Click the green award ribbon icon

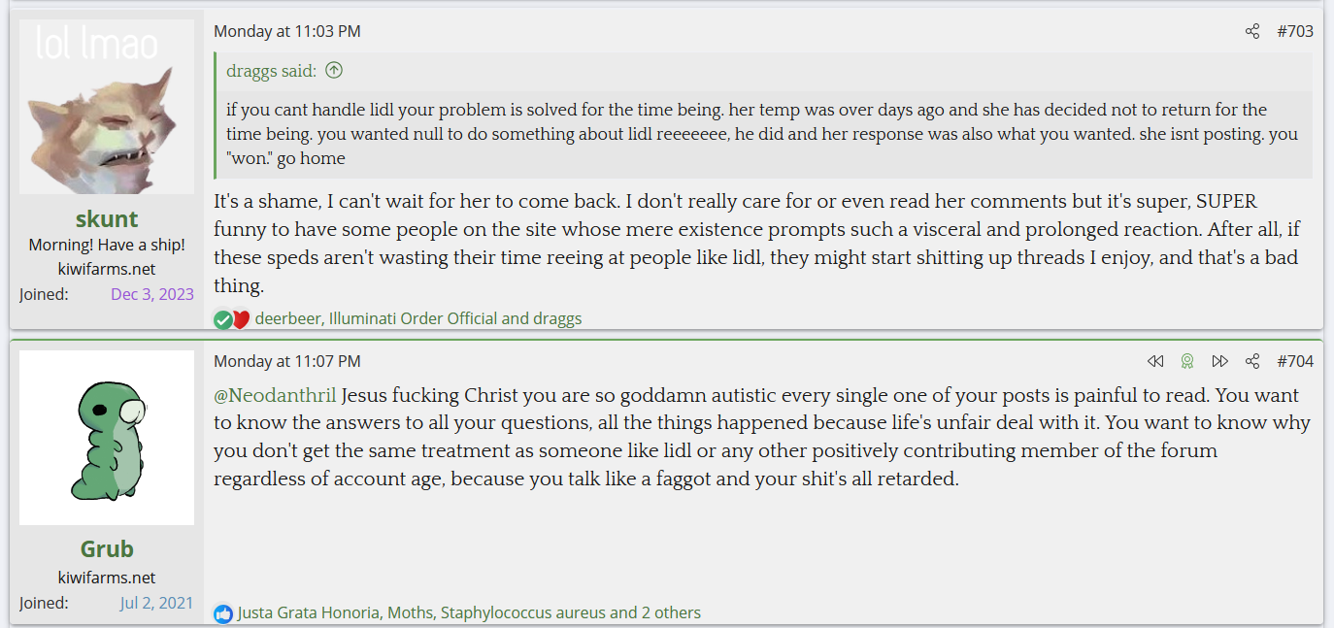[1186, 361]
